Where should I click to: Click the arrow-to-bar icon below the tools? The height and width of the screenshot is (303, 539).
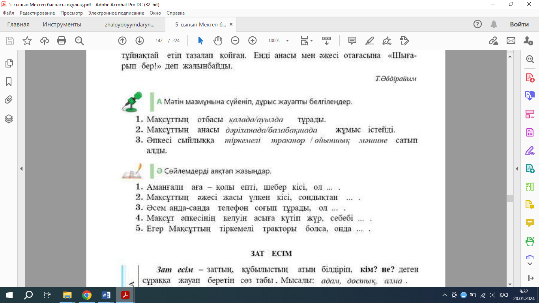[530, 278]
